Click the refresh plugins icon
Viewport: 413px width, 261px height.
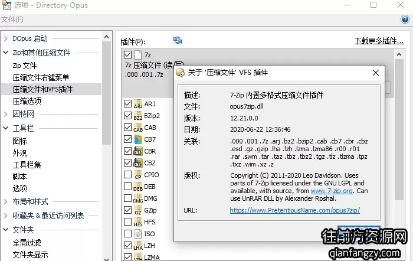(x=178, y=40)
